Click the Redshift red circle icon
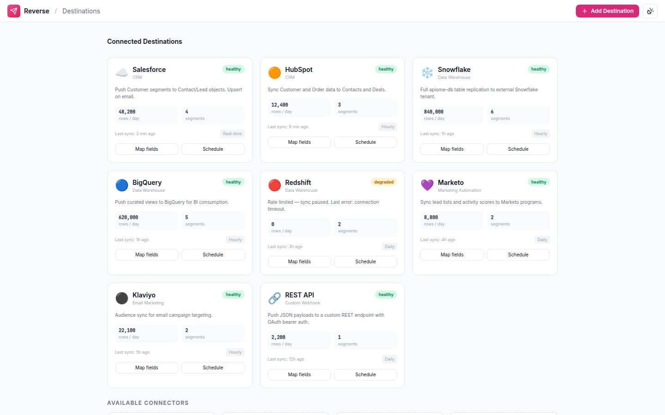Viewport: 665px width, 415px height. tap(275, 185)
